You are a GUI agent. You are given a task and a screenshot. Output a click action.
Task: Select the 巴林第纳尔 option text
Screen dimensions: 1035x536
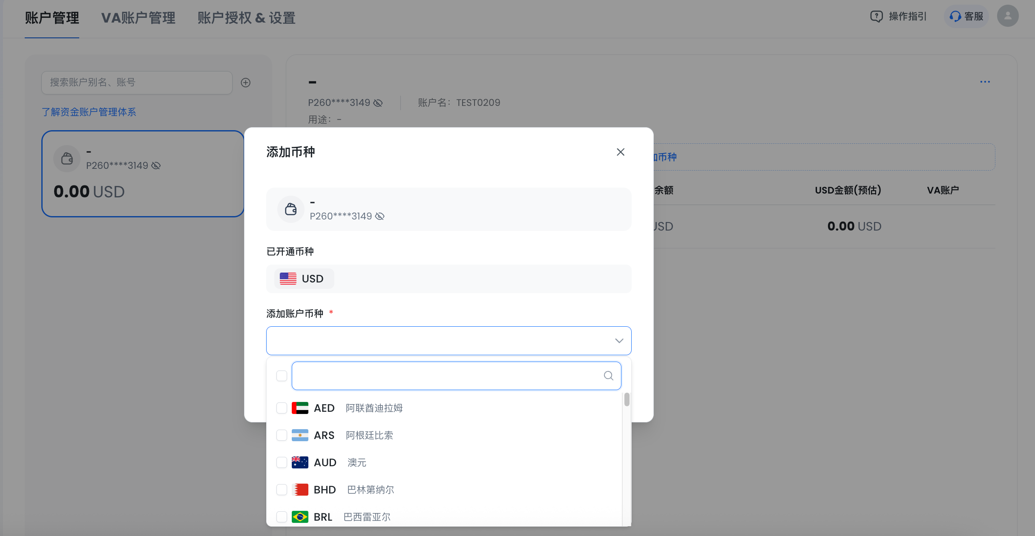tap(371, 490)
